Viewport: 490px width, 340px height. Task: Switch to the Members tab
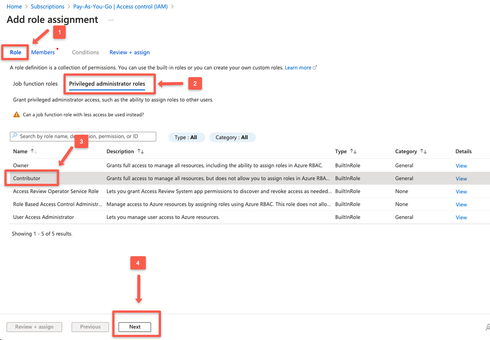point(43,52)
